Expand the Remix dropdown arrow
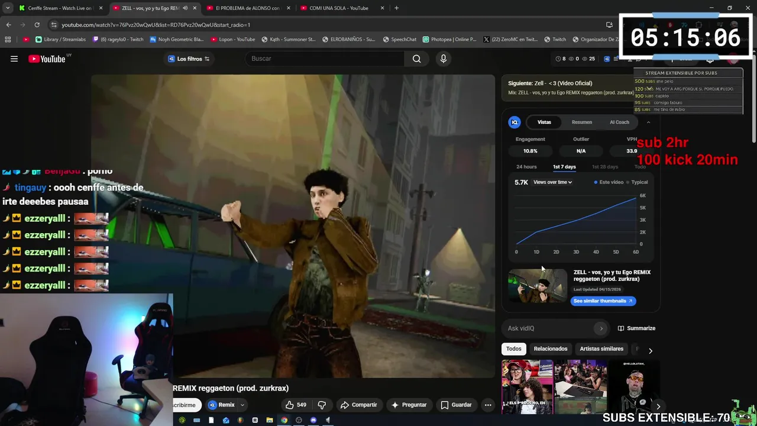 242,405
